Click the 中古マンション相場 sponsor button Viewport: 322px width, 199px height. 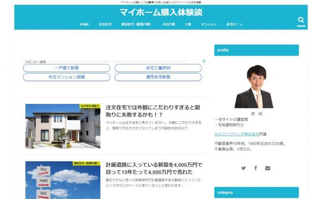point(67,77)
